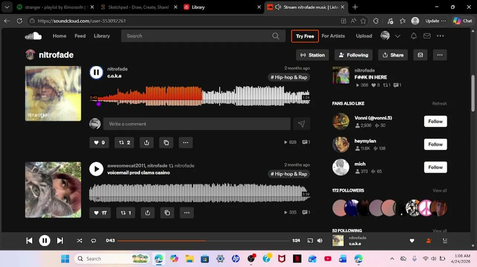Screen dimensions: 477x267
Task: Show hidden system tray icons chevron
Action: point(392,258)
